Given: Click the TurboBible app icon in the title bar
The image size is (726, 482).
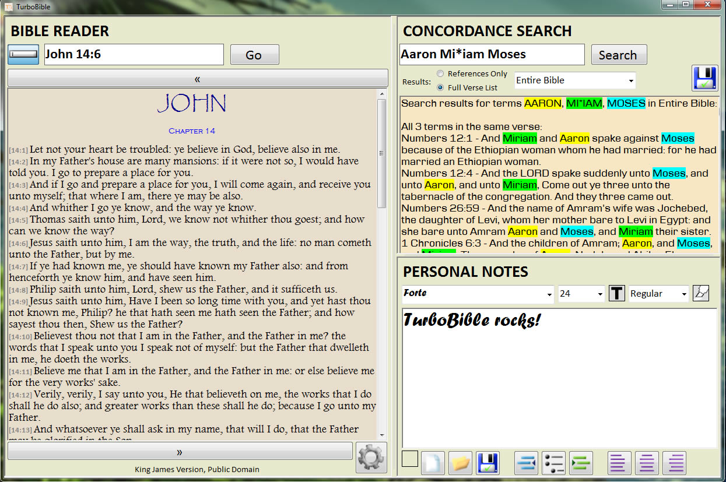Looking at the screenshot, I should pos(9,7).
